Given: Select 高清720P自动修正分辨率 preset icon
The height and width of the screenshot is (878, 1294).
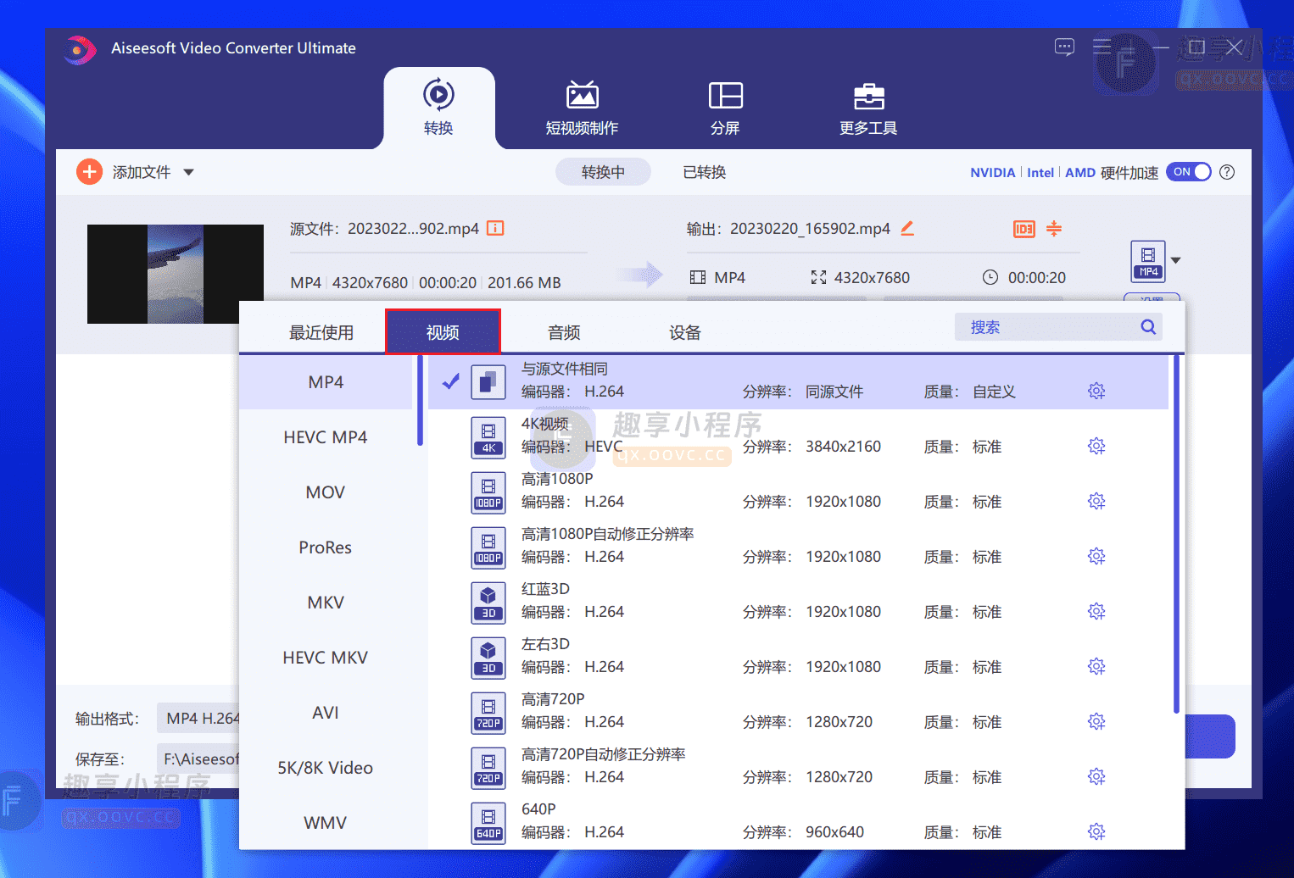Looking at the screenshot, I should 488,768.
